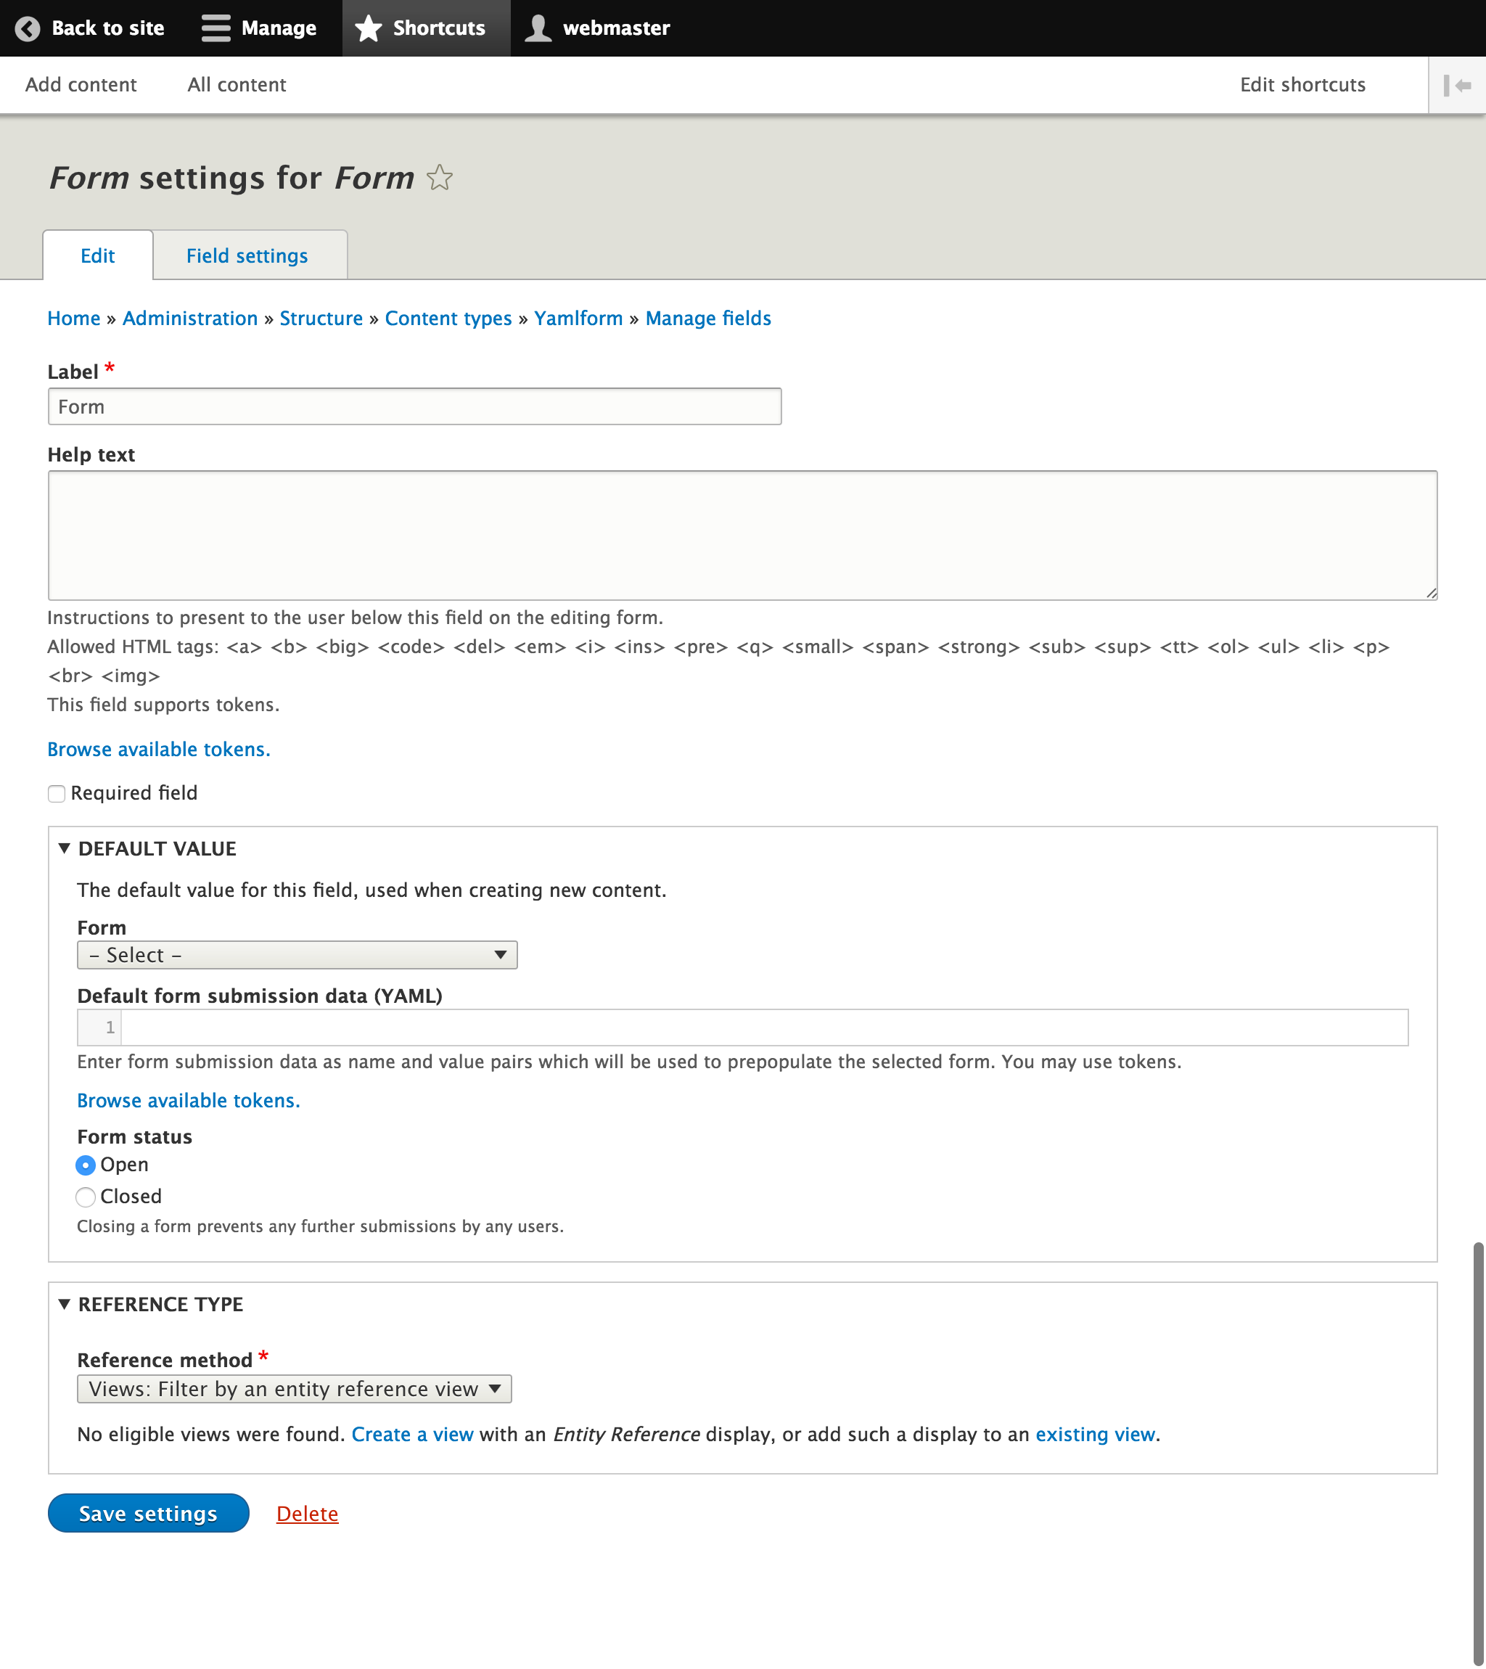1486x1669 pixels.
Task: Click the Save settings button
Action: pos(148,1513)
